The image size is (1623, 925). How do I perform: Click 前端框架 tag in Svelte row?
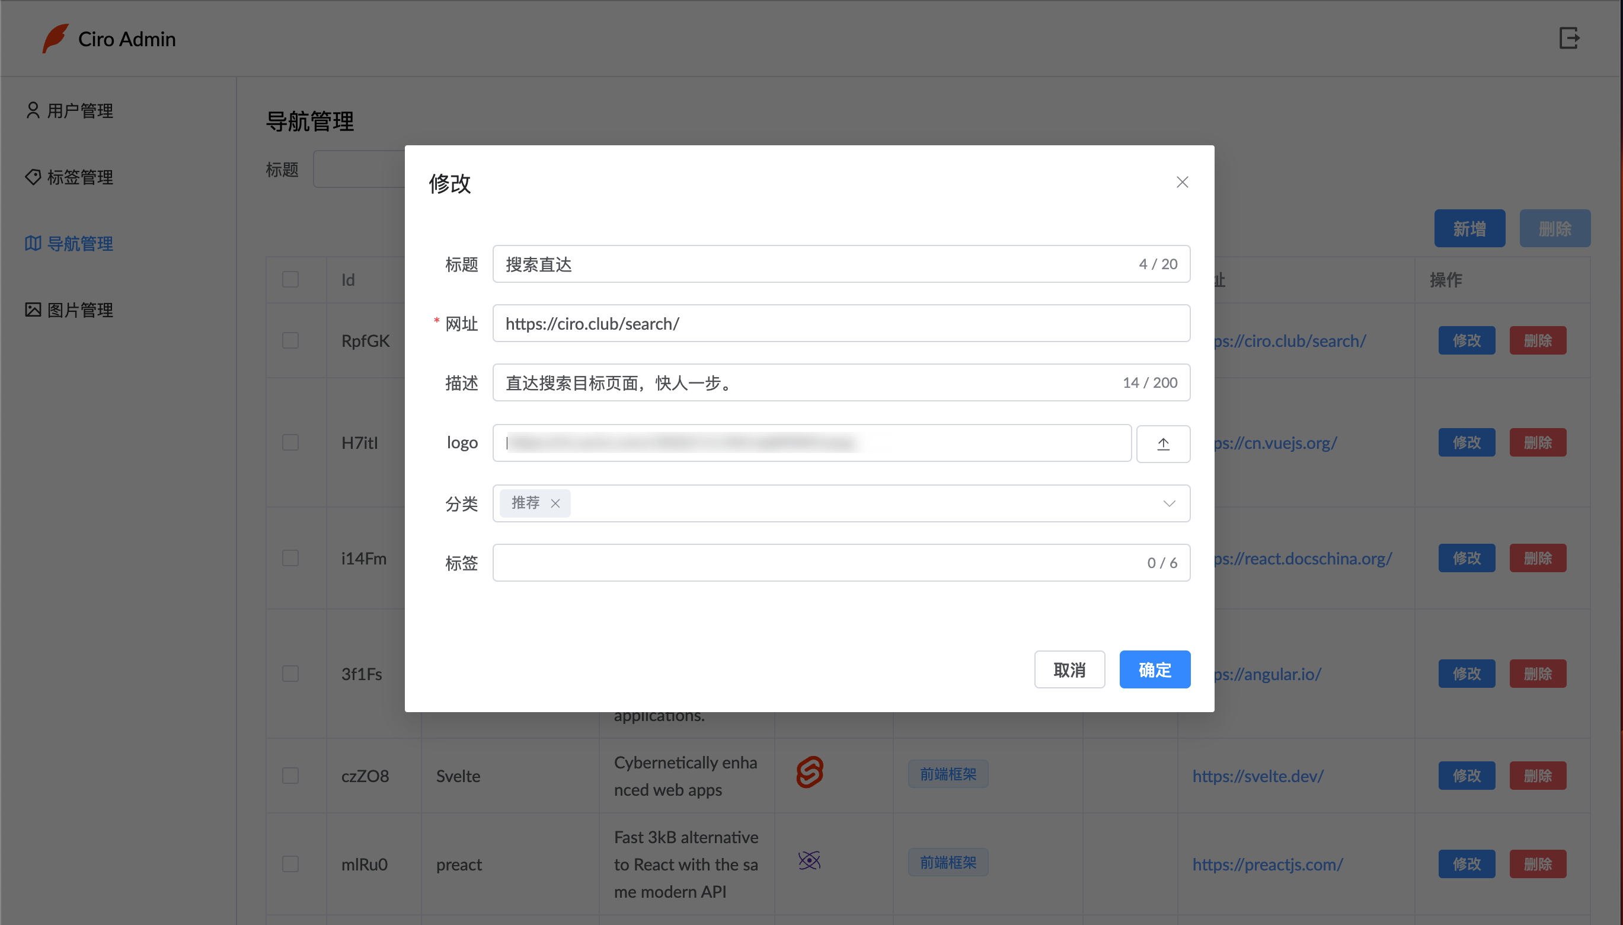coord(948,774)
